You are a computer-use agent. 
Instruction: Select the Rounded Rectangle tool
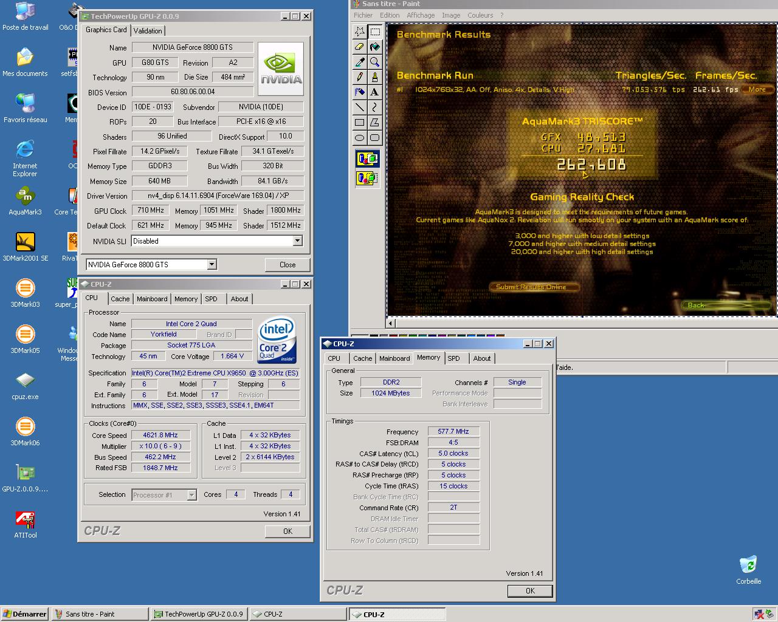click(375, 138)
